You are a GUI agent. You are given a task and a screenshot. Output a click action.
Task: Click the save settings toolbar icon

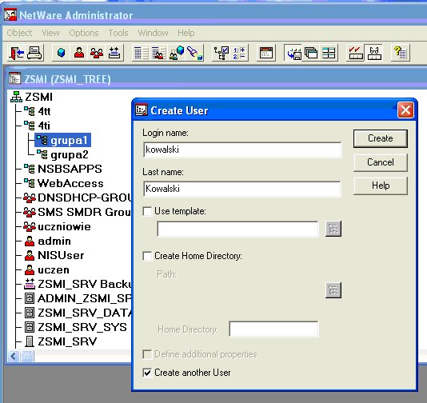(x=293, y=53)
